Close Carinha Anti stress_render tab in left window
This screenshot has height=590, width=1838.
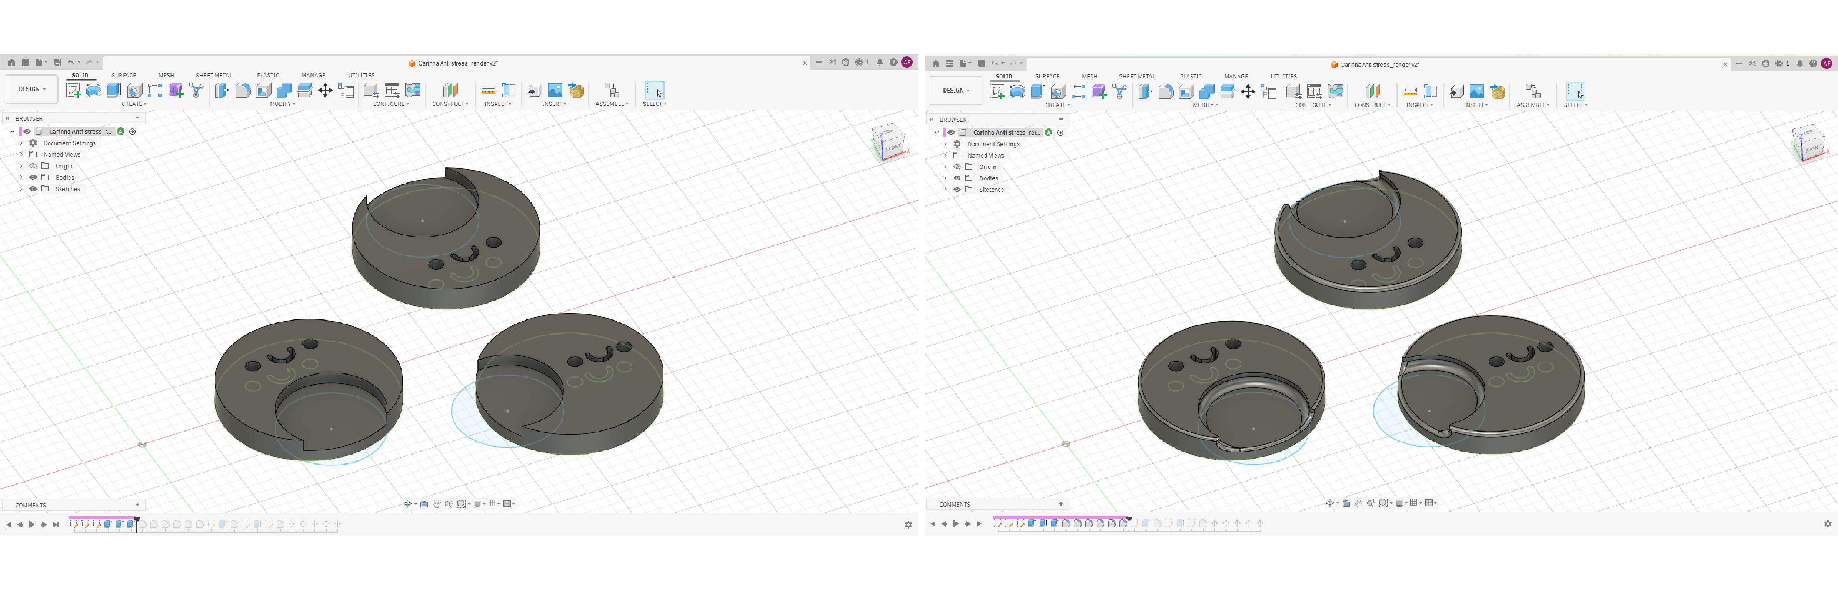pos(805,63)
